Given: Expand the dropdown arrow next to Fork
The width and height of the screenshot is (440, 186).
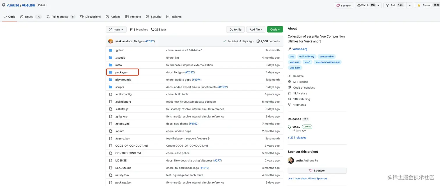Looking at the screenshot, I should point(410,5).
